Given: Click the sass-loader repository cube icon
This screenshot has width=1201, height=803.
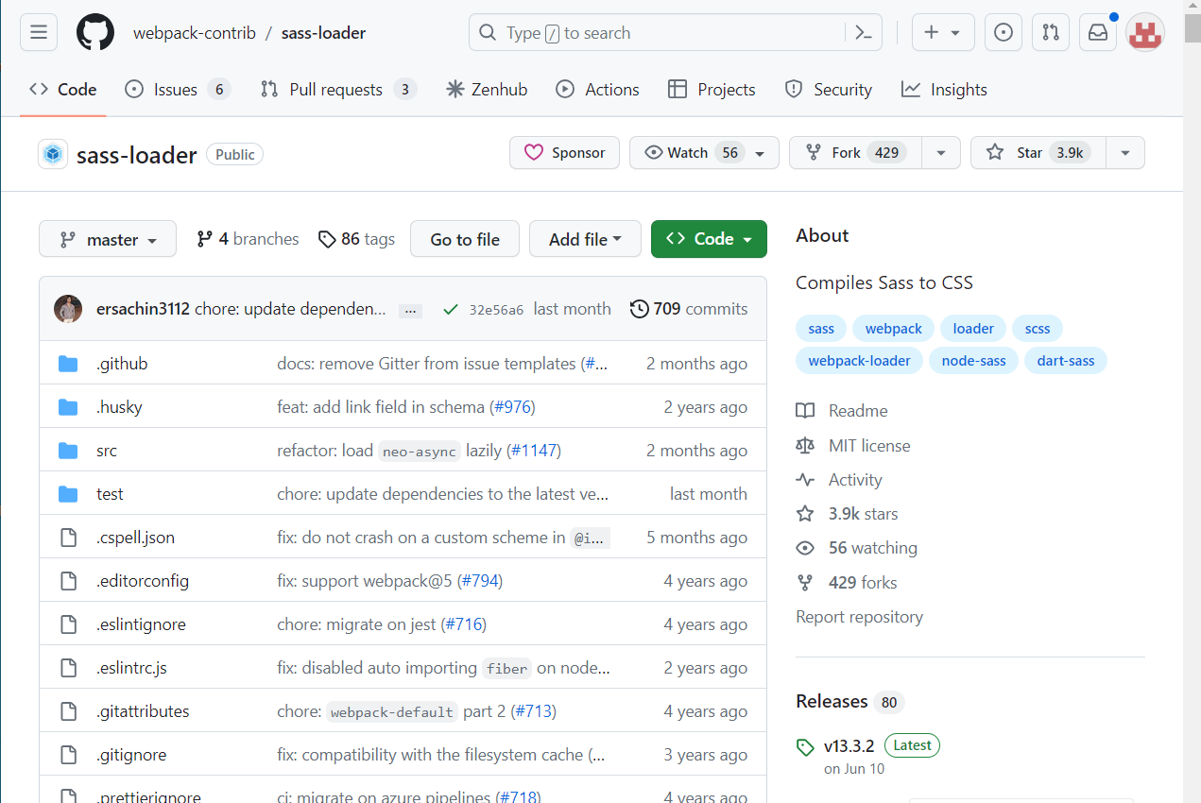Looking at the screenshot, I should (x=53, y=153).
